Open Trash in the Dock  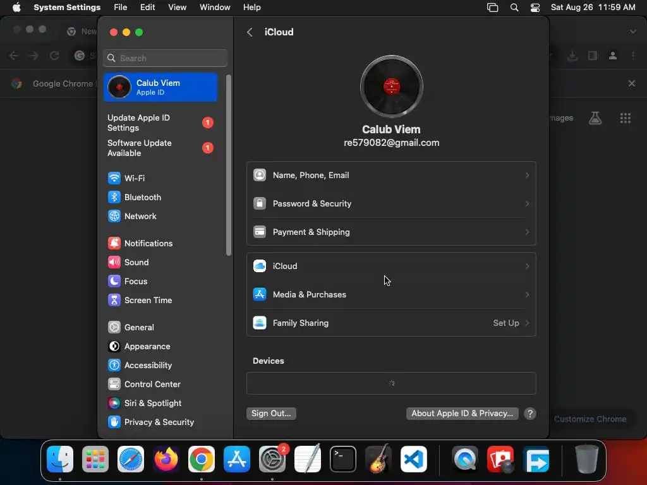click(587, 459)
